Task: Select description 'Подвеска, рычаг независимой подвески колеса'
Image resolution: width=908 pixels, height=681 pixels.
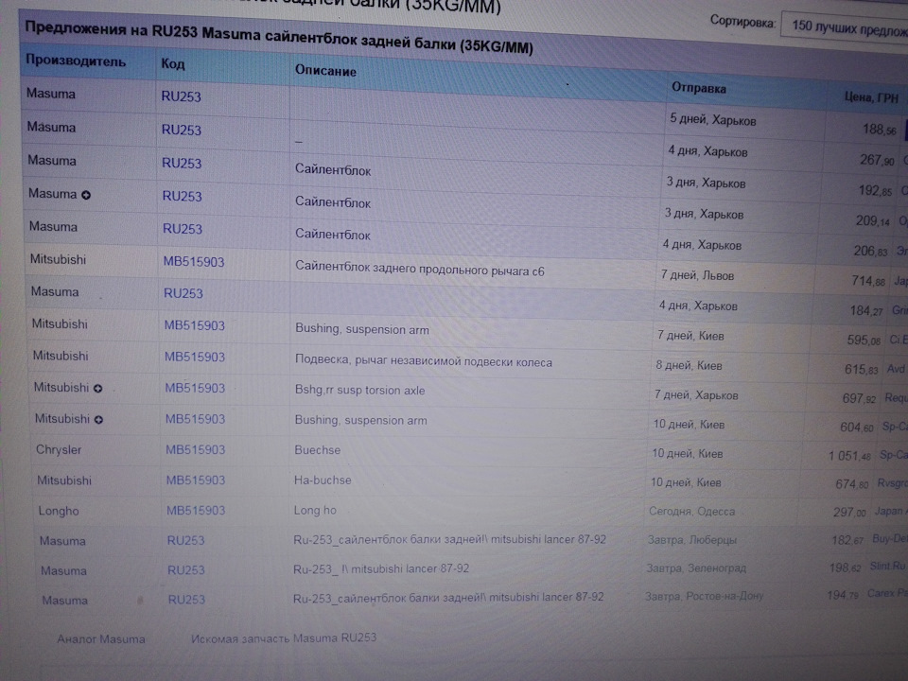Action: point(424,361)
